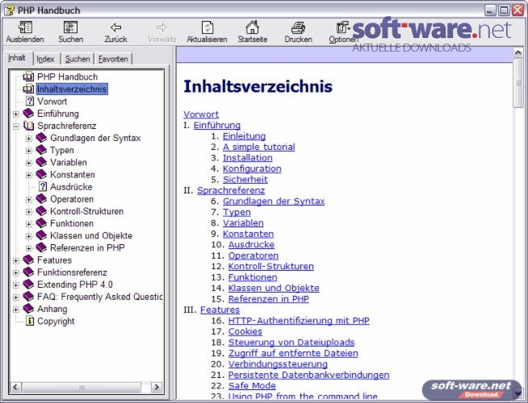Click the content pane vertical scrollbar thumb
The height and width of the screenshot is (403, 528).
518,83
